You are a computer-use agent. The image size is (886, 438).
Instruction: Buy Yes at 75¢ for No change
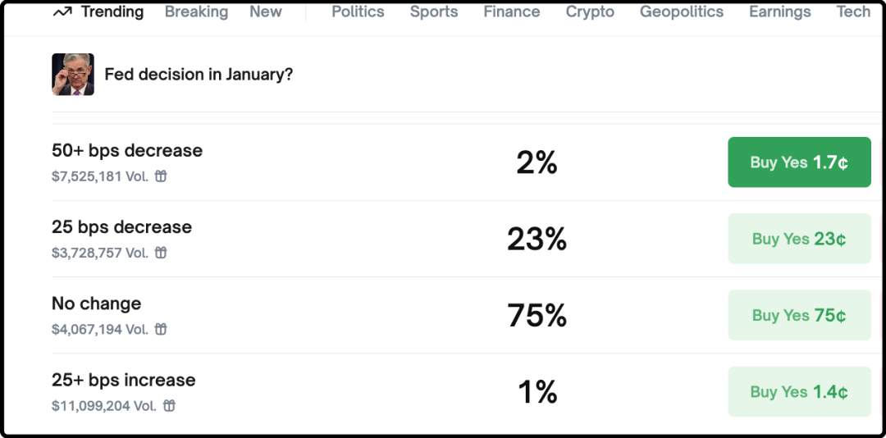pyautogui.click(x=799, y=315)
